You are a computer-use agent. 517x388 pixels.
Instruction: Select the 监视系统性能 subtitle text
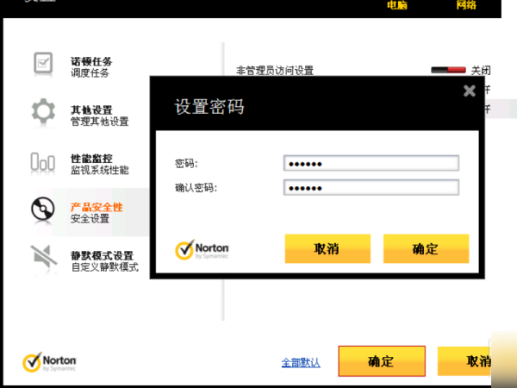(99, 170)
